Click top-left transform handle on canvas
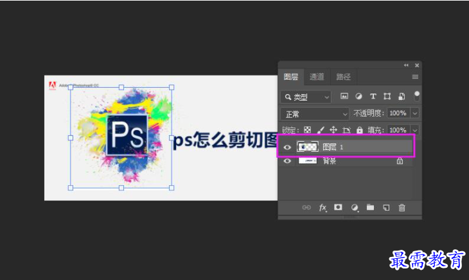The image size is (469, 280). (71, 87)
